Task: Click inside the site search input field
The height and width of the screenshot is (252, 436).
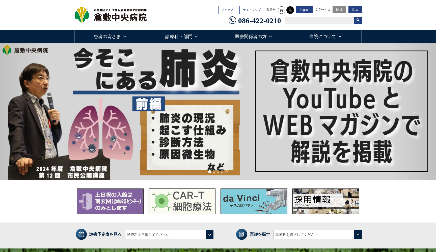Action: [x=319, y=20]
